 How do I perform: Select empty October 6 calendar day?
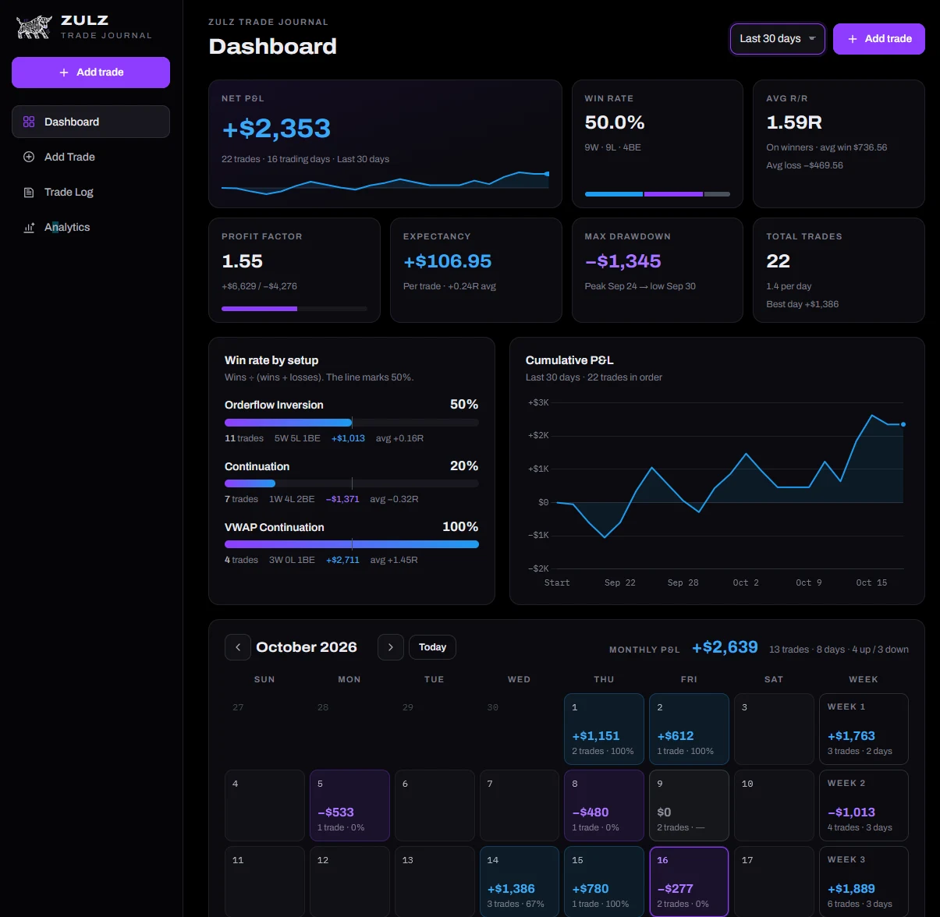pyautogui.click(x=435, y=805)
